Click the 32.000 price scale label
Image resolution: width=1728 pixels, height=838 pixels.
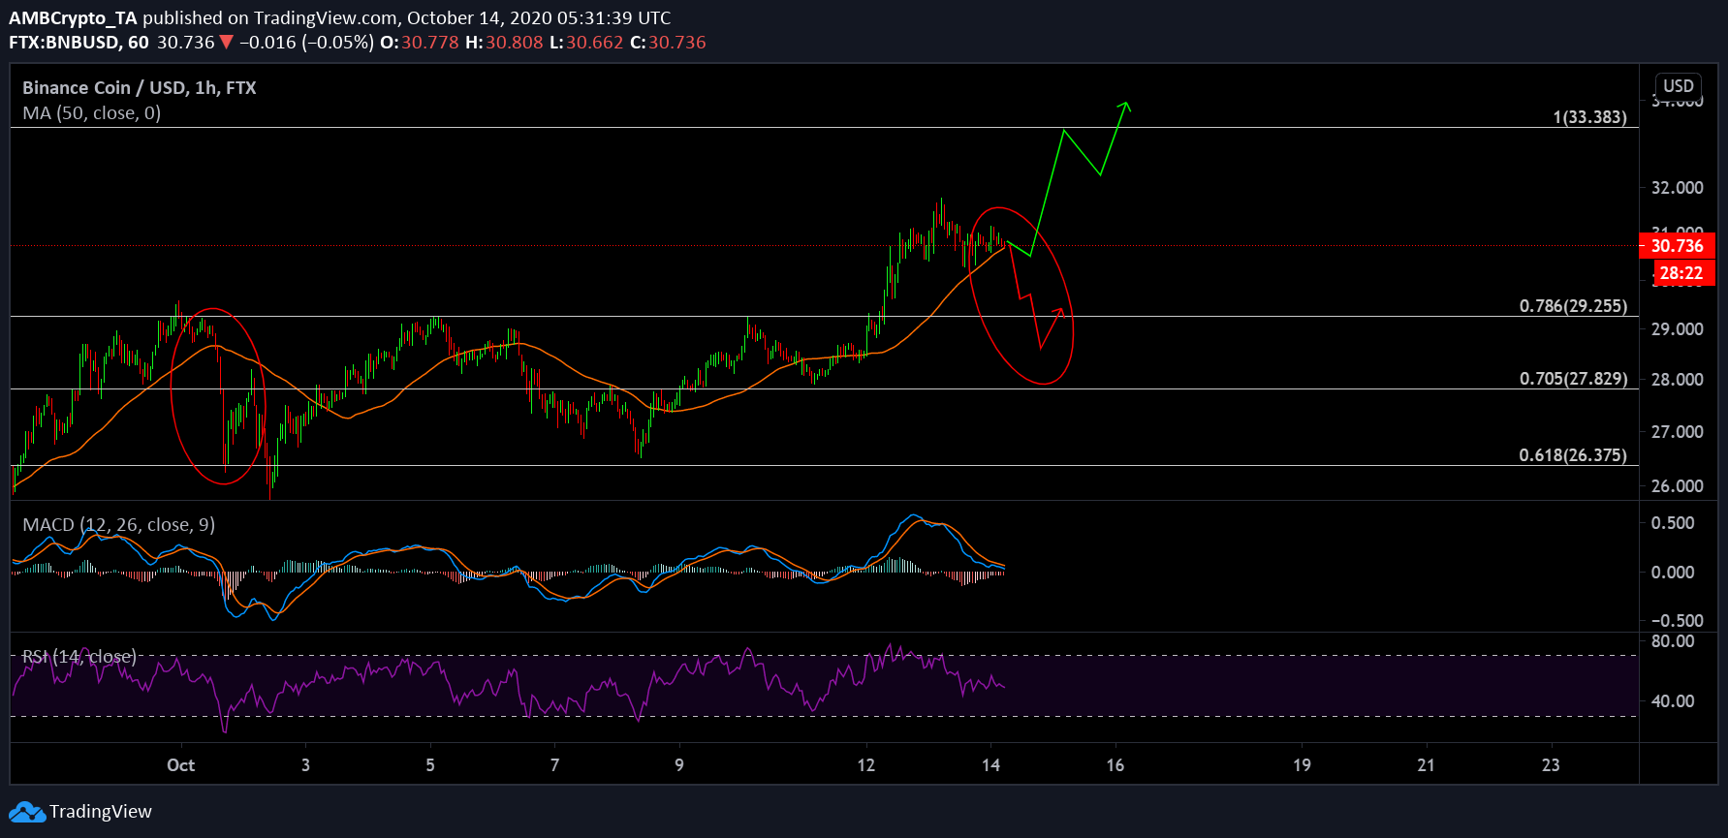(1677, 188)
